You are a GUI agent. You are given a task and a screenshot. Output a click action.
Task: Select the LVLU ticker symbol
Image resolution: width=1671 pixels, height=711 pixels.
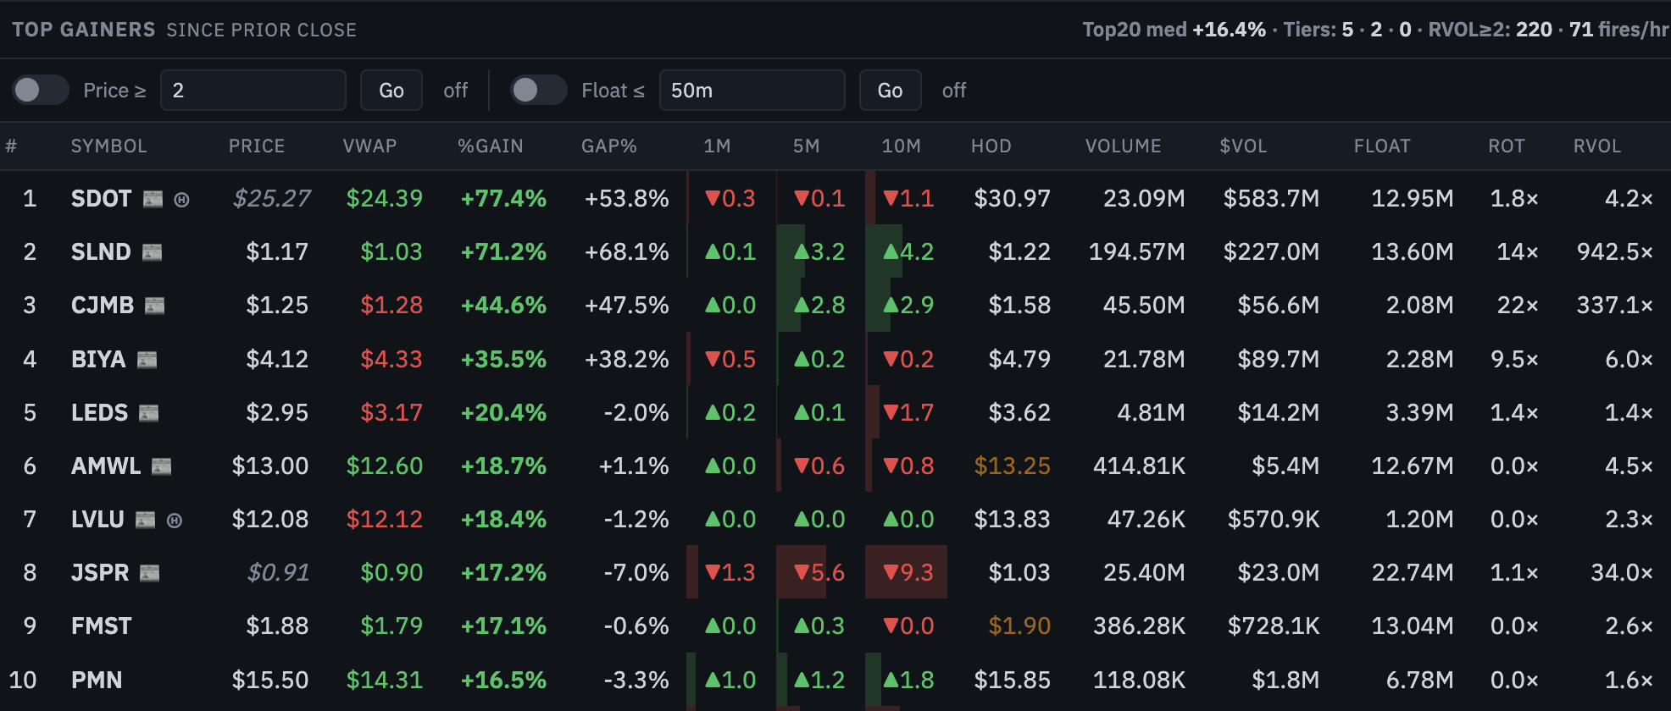tap(97, 520)
